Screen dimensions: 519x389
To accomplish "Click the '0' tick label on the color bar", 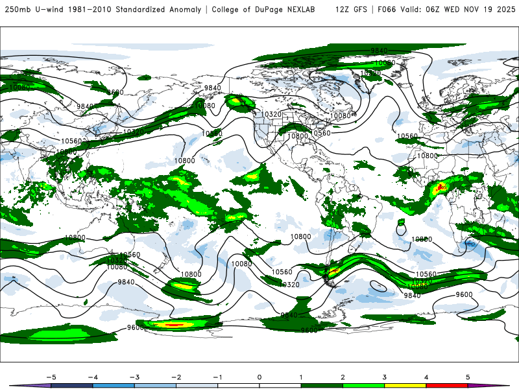I will [259, 377].
